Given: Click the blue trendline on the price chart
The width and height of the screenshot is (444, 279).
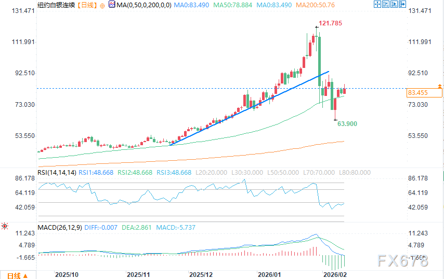Looking at the screenshot, I should click(x=250, y=108).
